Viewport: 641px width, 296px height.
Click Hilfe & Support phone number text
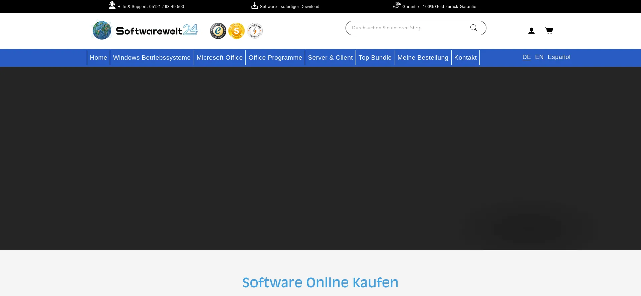coord(151,7)
